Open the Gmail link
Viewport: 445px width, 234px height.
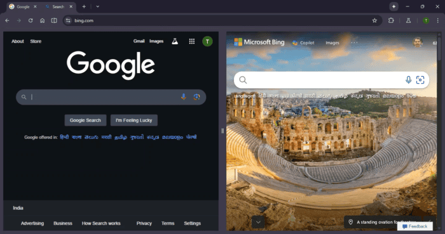(x=139, y=41)
